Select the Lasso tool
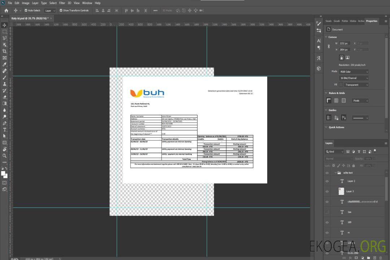 [x=5, y=38]
